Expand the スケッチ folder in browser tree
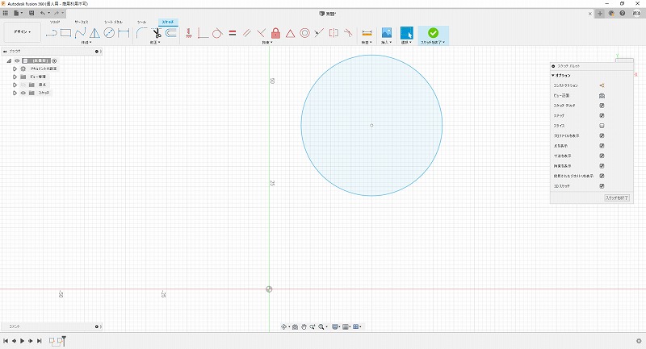 coord(15,93)
